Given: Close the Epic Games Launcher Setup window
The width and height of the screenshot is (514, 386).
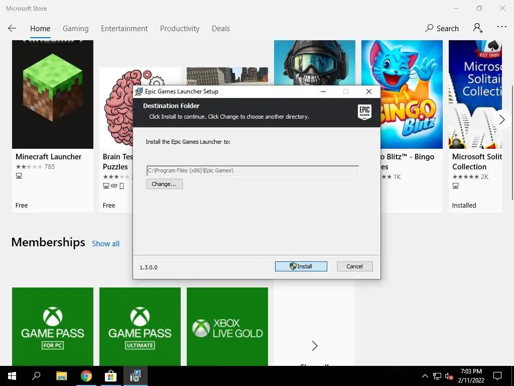Looking at the screenshot, I should pyautogui.click(x=369, y=91).
